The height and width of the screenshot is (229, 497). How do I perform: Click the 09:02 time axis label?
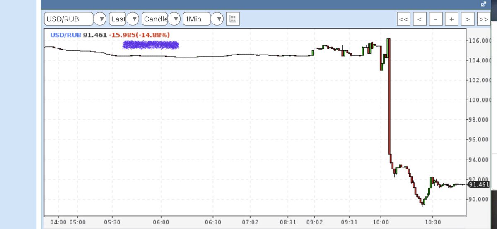coord(314,222)
